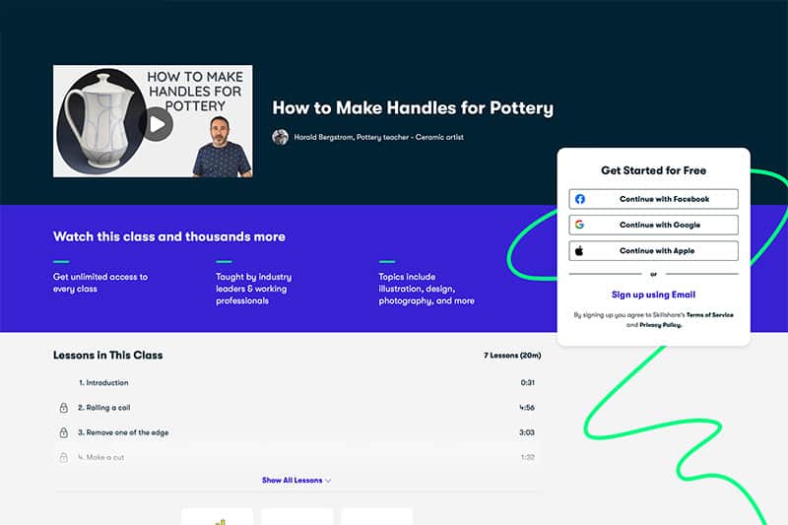
Task: Click the Get Started for Free heading
Action: pos(653,170)
